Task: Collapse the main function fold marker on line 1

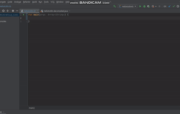Action: click(x=27, y=15)
